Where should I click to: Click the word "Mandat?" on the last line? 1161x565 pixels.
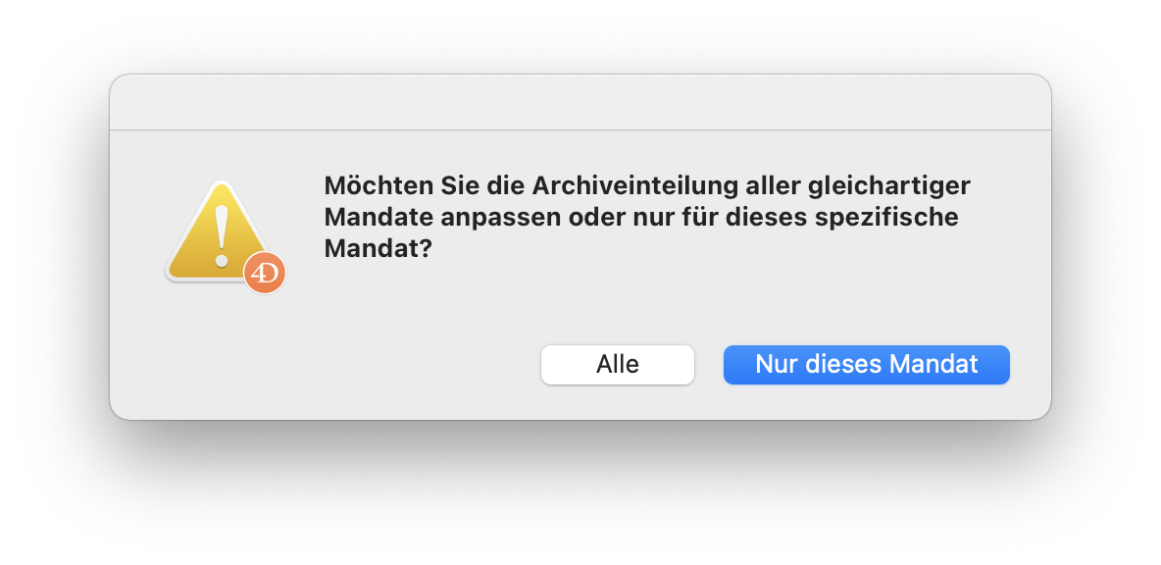(378, 249)
